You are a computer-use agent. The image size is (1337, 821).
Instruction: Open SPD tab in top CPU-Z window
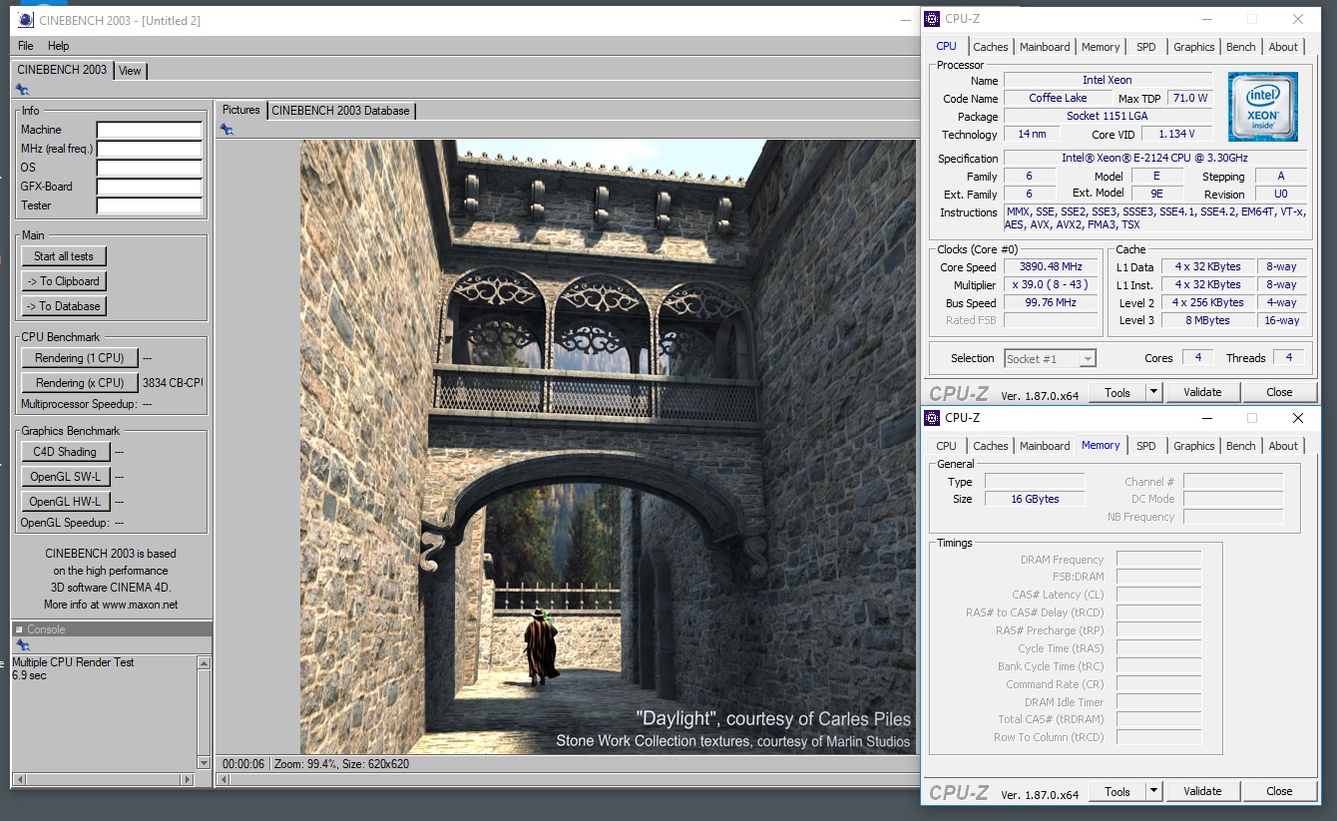click(1146, 47)
